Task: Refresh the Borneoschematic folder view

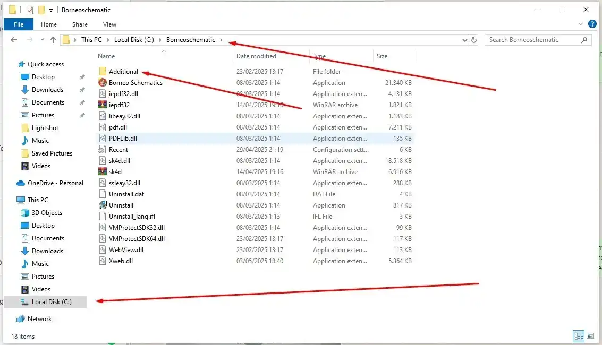Action: click(474, 40)
